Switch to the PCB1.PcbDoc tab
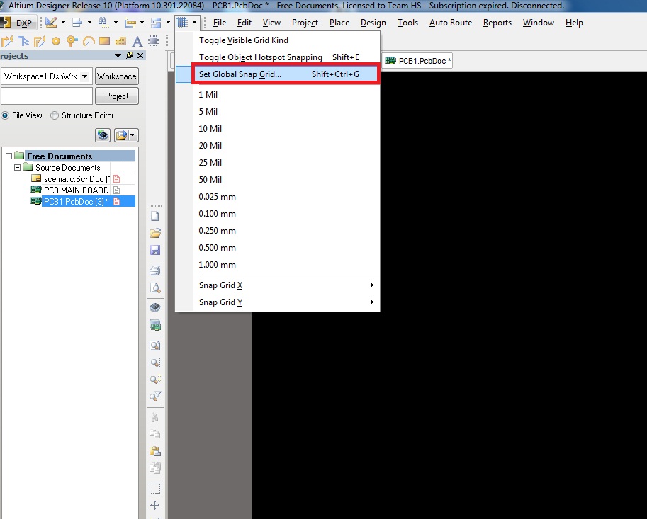 click(x=417, y=60)
